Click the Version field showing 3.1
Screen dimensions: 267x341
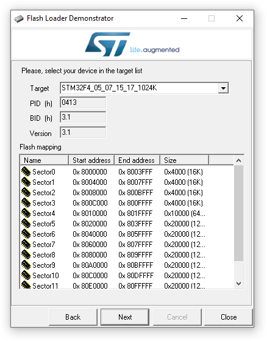83,132
